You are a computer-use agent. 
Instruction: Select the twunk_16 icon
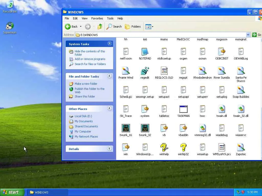[x=126, y=128]
